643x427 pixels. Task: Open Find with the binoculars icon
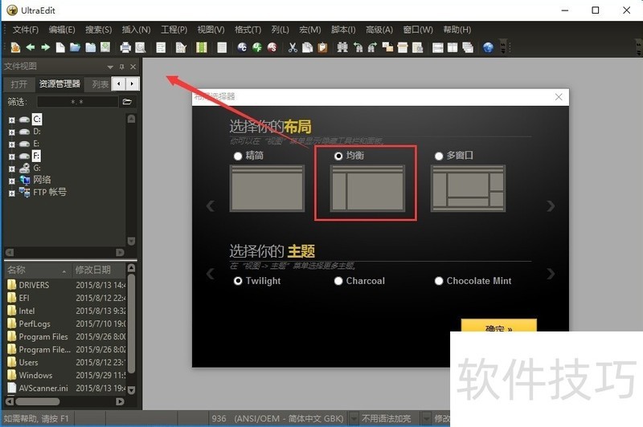342,47
